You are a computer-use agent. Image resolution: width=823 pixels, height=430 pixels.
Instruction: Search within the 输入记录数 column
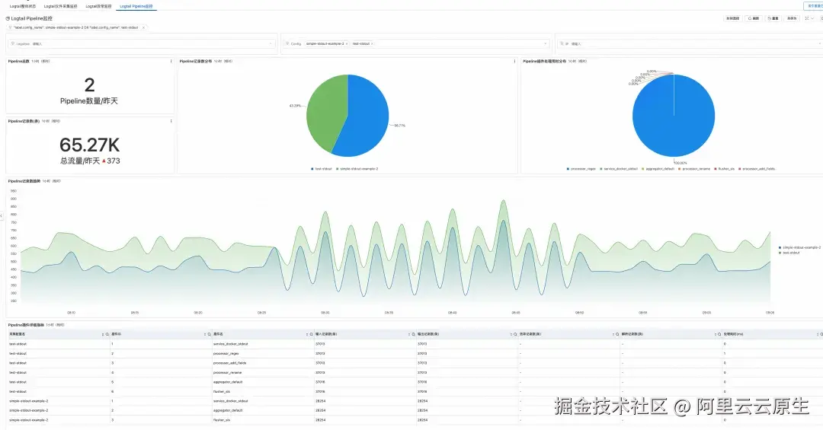click(x=414, y=334)
